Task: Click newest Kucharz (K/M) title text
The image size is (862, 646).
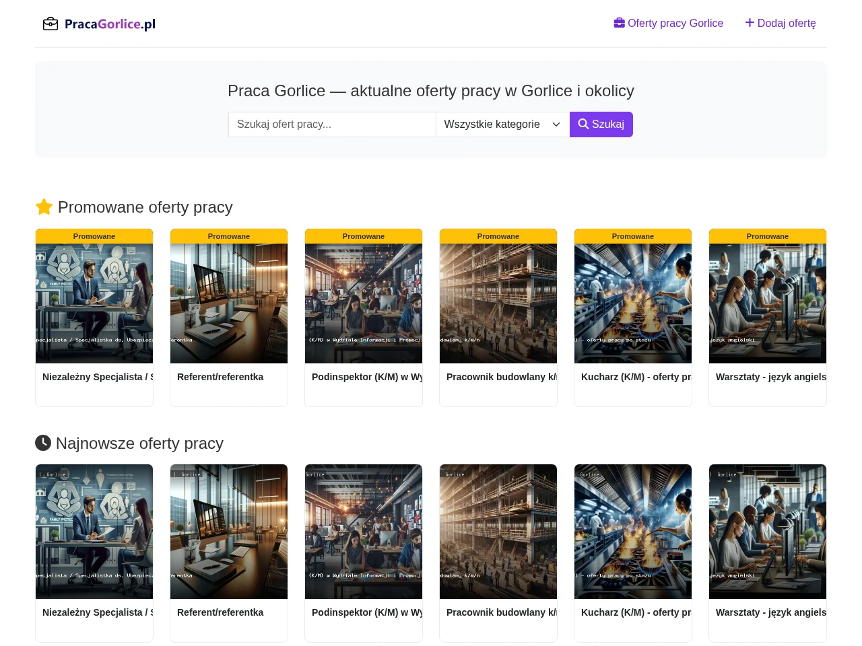Action: [x=636, y=612]
